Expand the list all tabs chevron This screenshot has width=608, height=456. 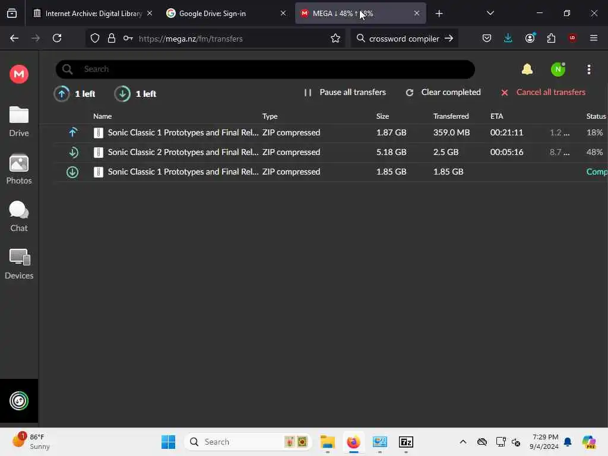[490, 13]
